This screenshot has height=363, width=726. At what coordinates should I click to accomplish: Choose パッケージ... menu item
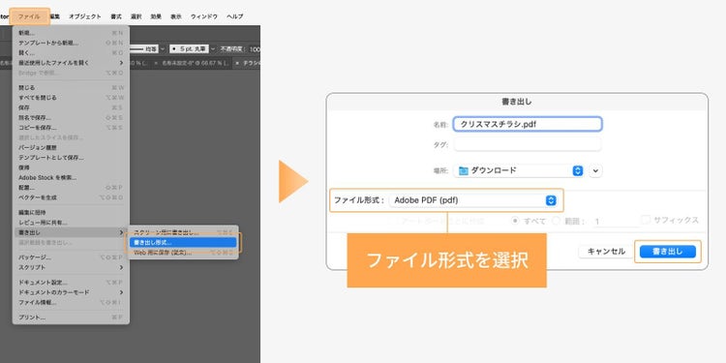tap(71, 257)
